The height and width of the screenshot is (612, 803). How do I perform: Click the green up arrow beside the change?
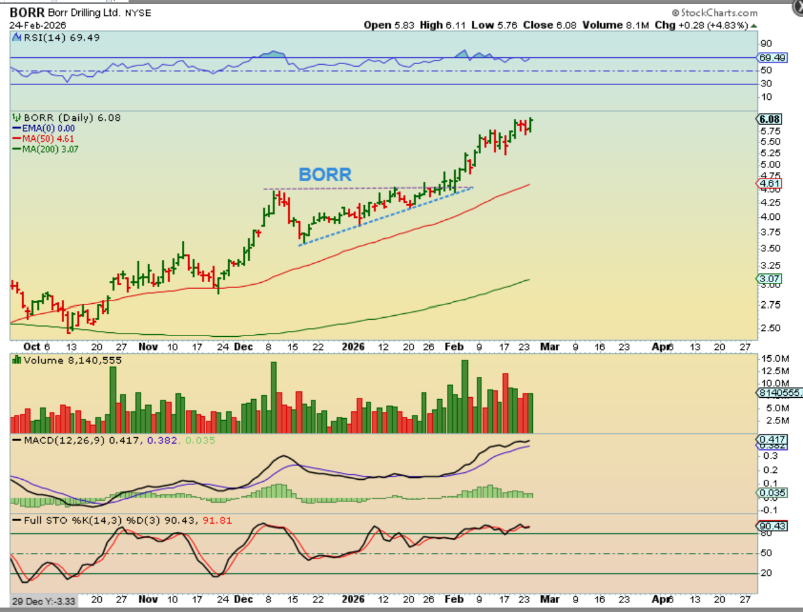tap(754, 25)
